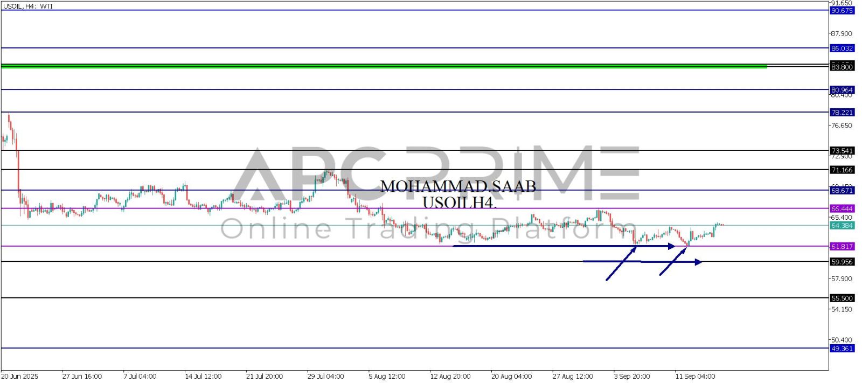Click the USOIL,H4: WTI chart title
Image resolution: width=862 pixels, height=383 pixels.
coord(28,6)
